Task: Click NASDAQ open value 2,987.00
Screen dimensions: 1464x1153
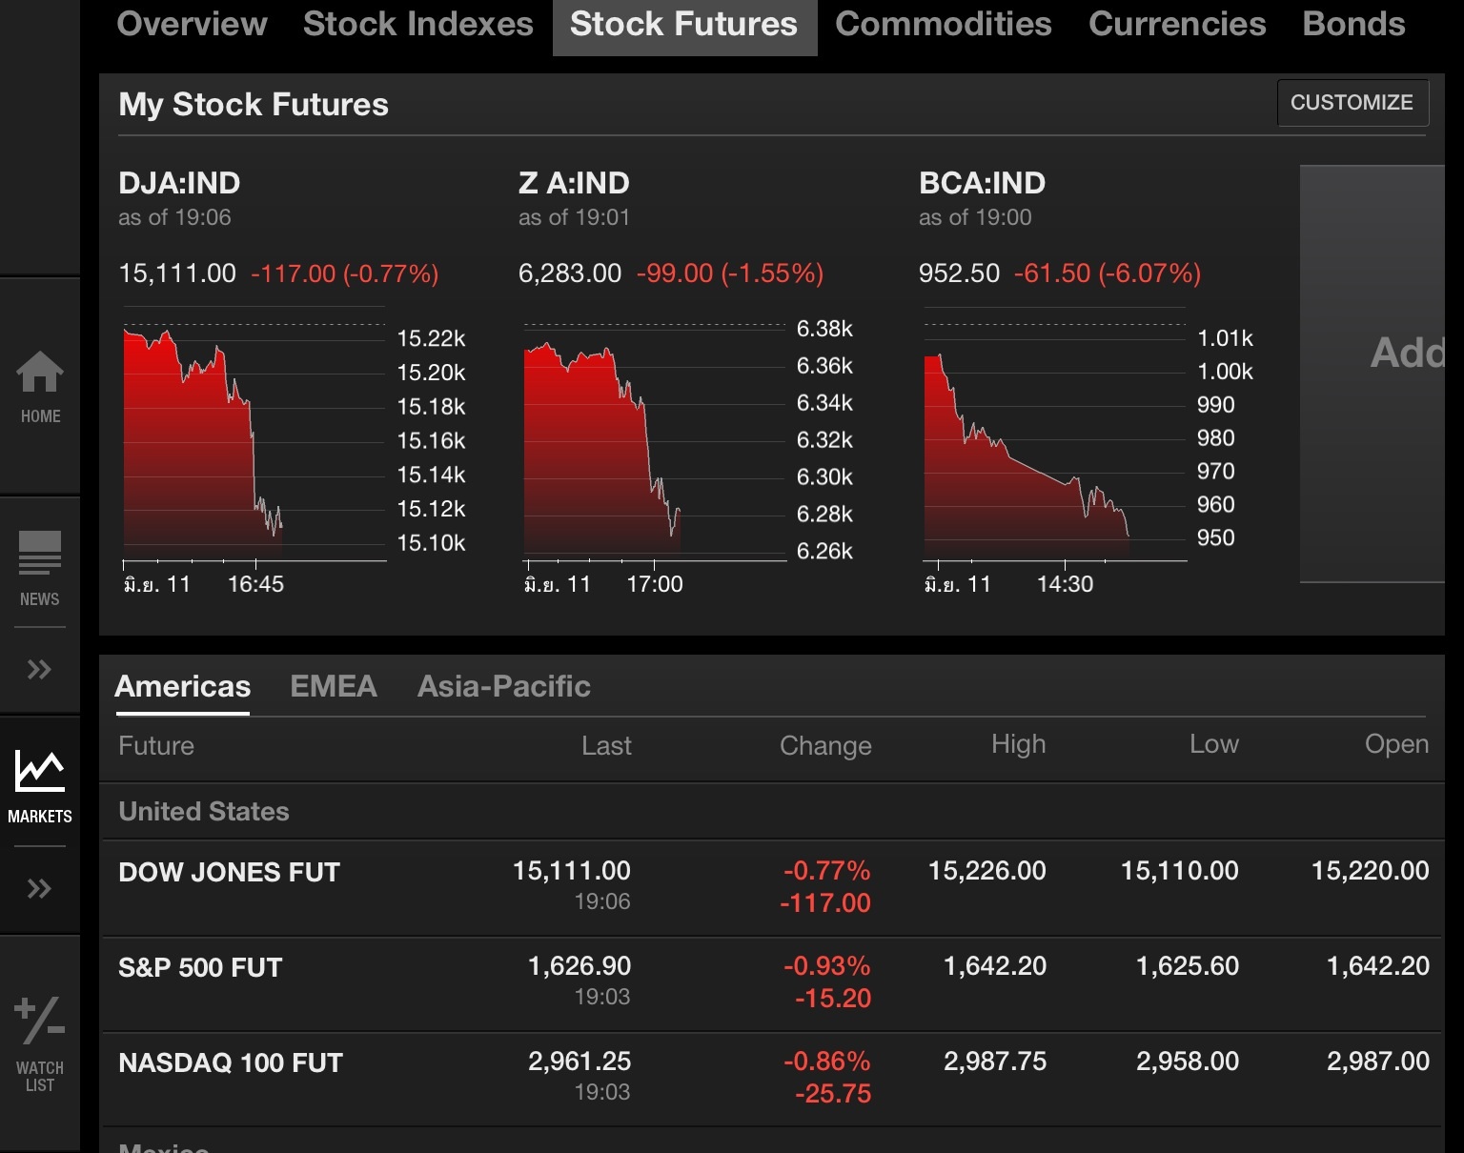Action: point(1378,1061)
